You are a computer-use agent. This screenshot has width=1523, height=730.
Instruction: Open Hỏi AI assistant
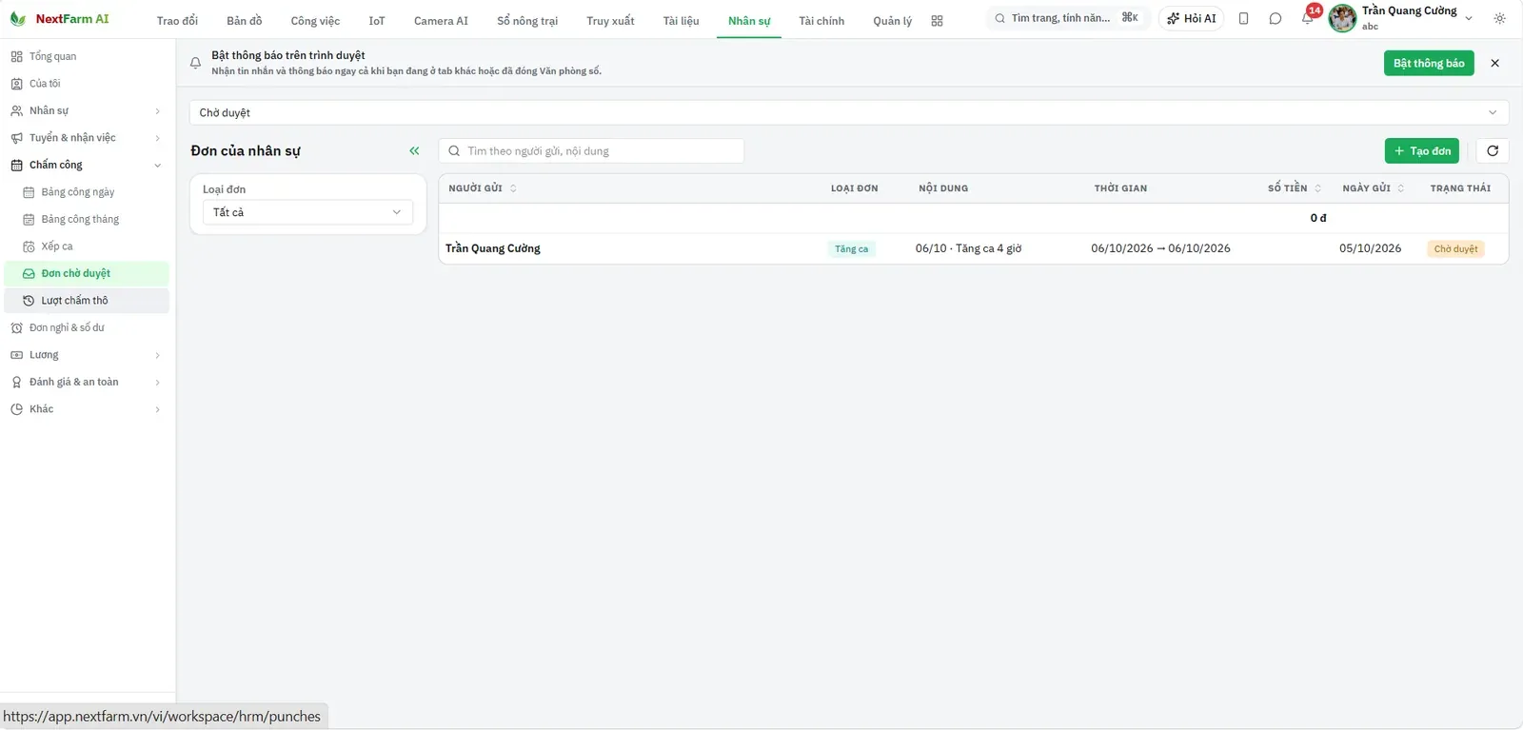(x=1191, y=18)
